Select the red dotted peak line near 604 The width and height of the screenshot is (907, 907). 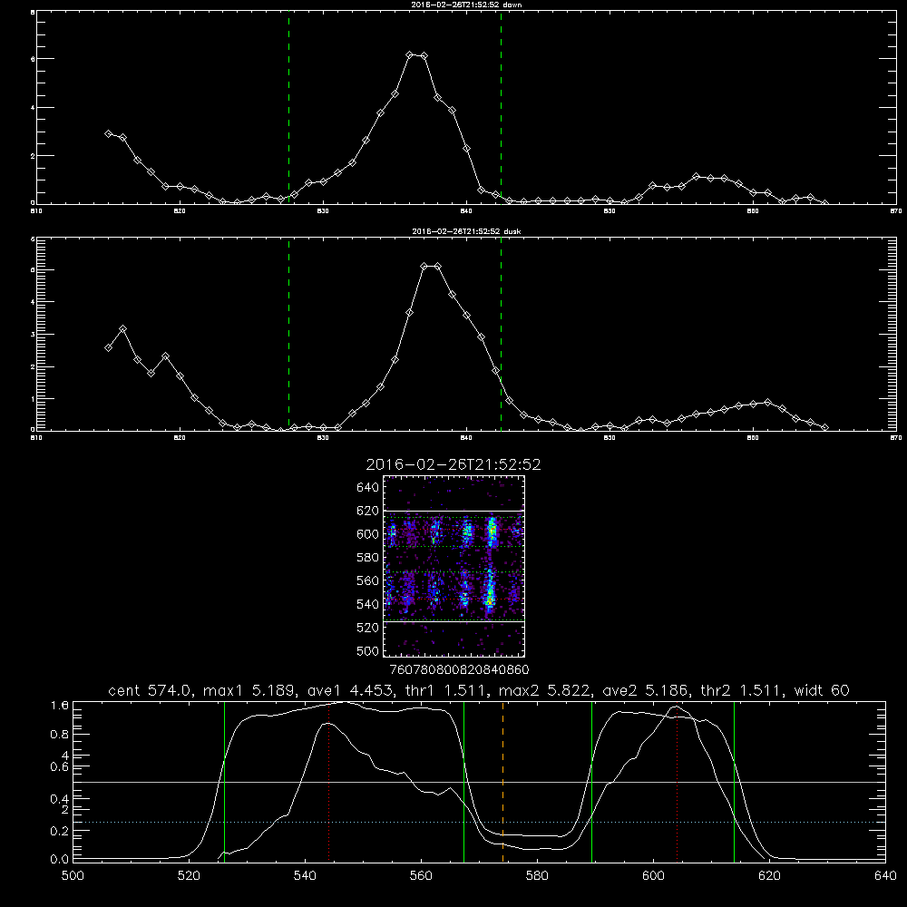[x=677, y=782]
